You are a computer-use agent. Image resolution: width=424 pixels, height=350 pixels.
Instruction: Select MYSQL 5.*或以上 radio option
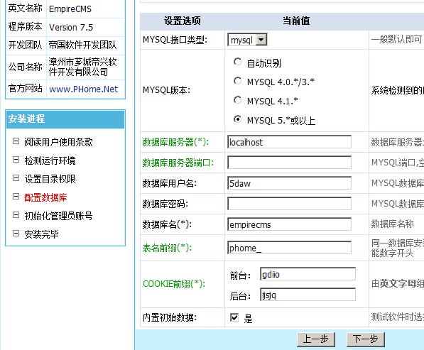coord(237,119)
